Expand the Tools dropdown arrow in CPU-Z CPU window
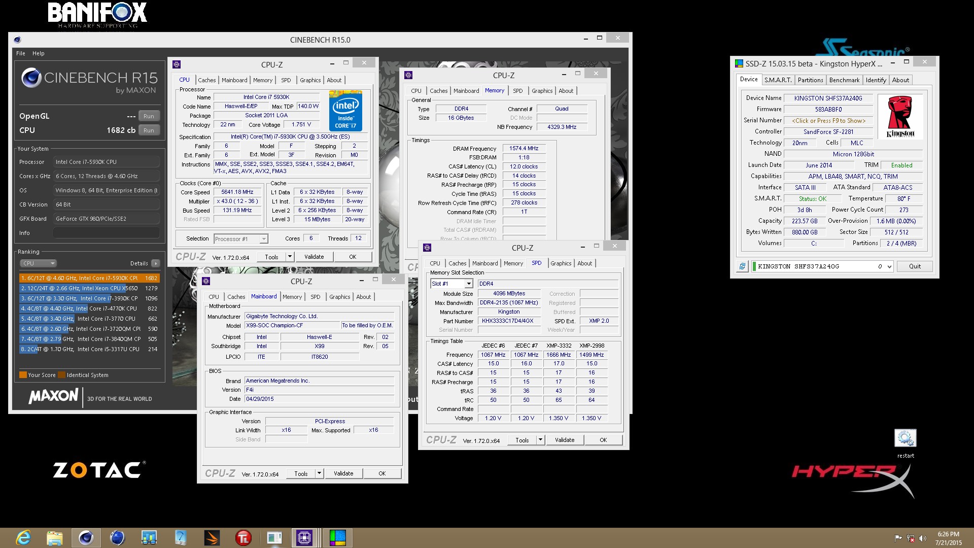This screenshot has height=548, width=974. coord(290,257)
